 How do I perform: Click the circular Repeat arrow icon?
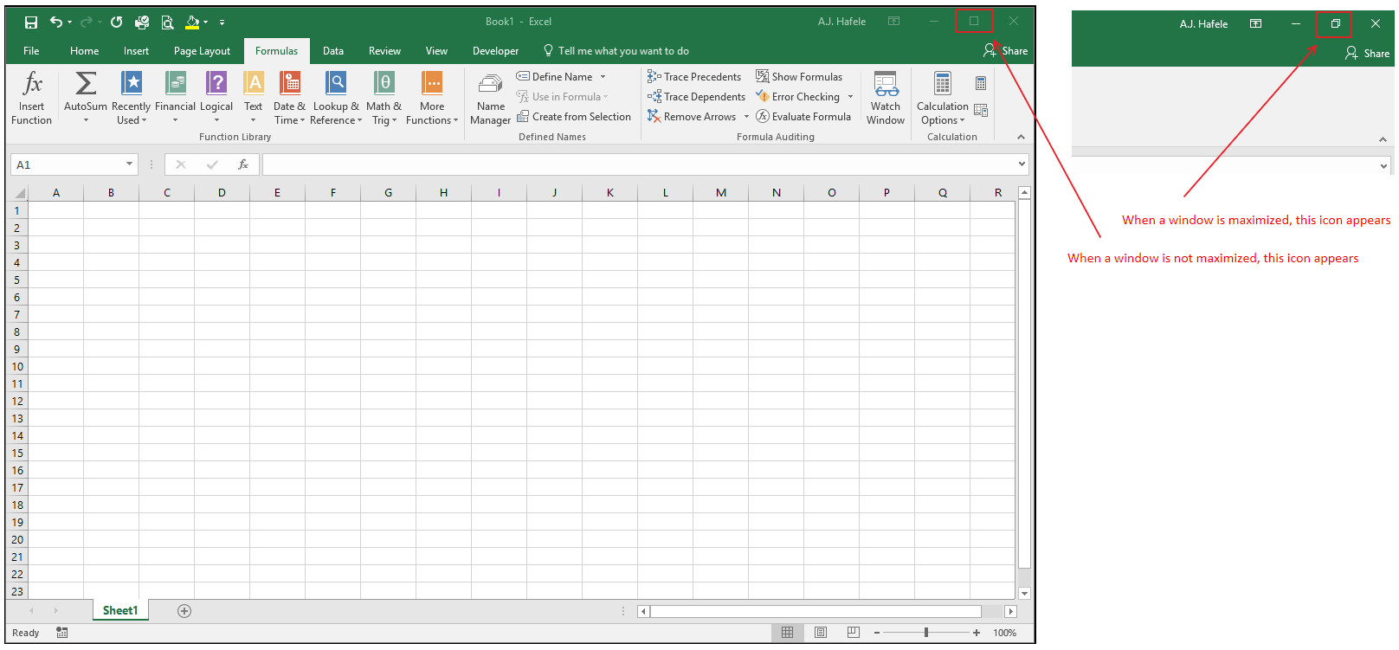point(116,22)
